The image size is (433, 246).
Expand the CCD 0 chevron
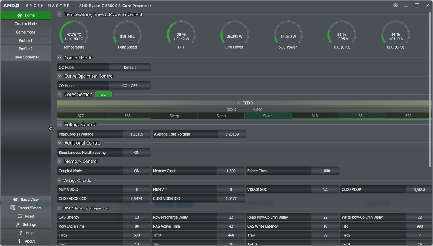tap(238, 103)
